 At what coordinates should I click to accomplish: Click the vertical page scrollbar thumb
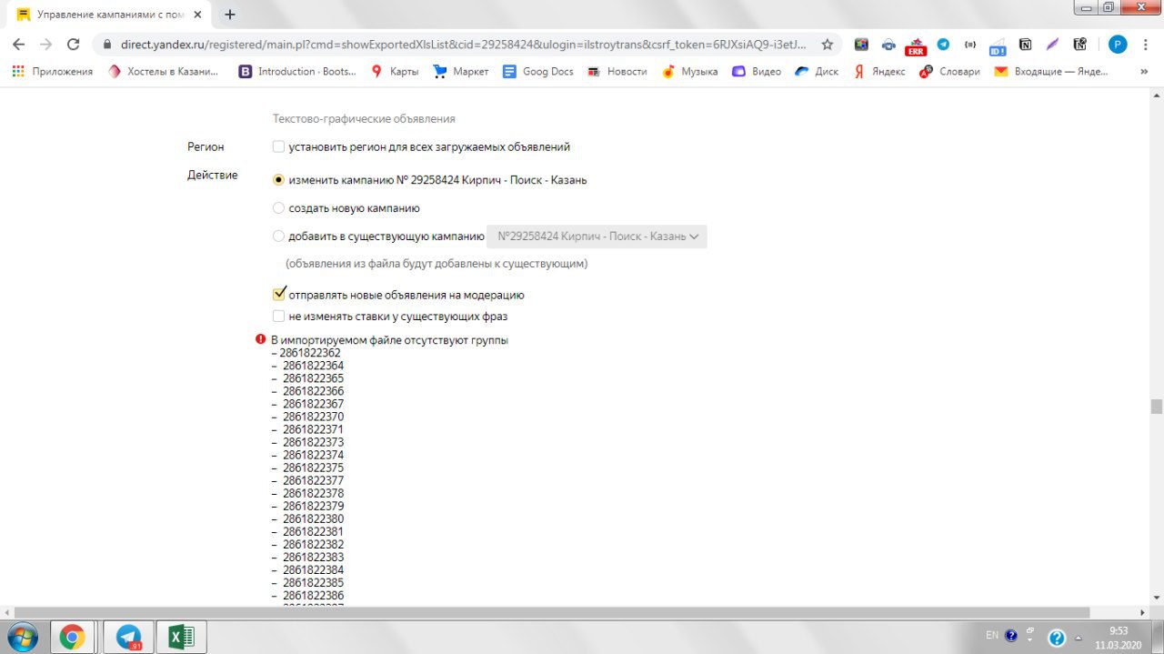click(1156, 406)
